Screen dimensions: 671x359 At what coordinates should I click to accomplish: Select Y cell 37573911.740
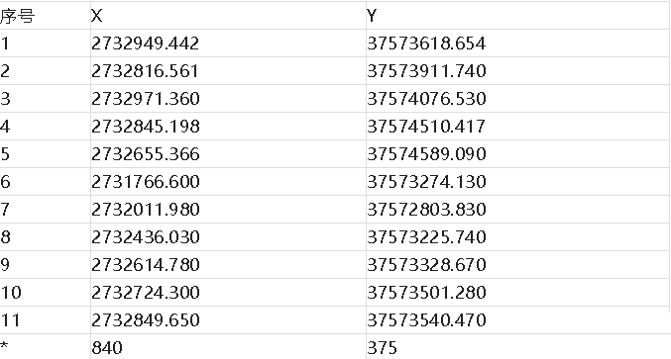(518, 71)
